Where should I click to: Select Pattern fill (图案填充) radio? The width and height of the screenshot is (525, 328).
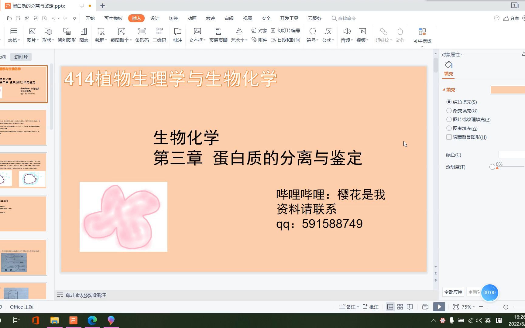pos(449,128)
